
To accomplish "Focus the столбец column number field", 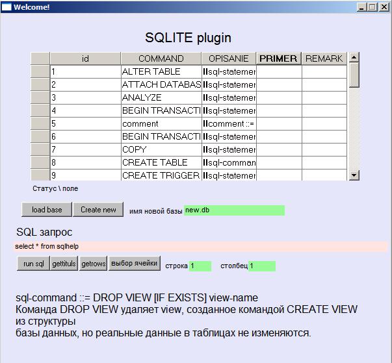I will pyautogui.click(x=262, y=266).
